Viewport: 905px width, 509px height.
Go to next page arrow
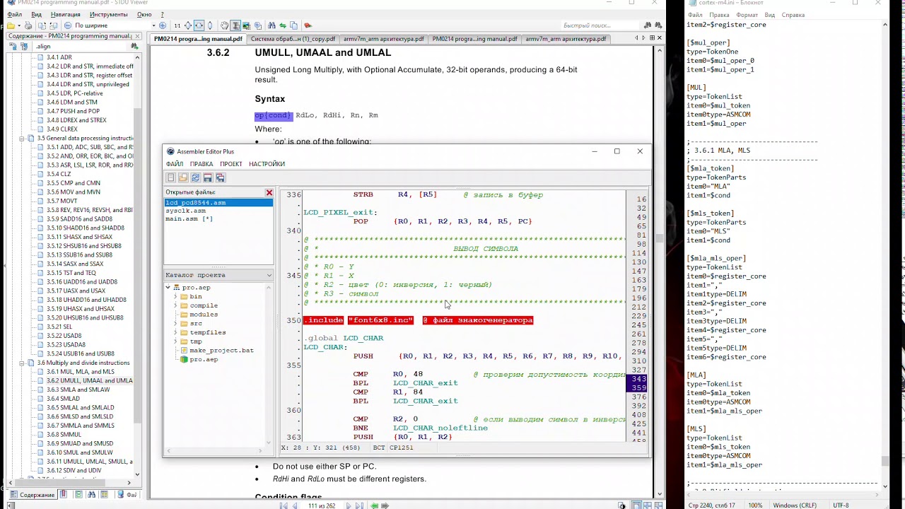click(349, 505)
